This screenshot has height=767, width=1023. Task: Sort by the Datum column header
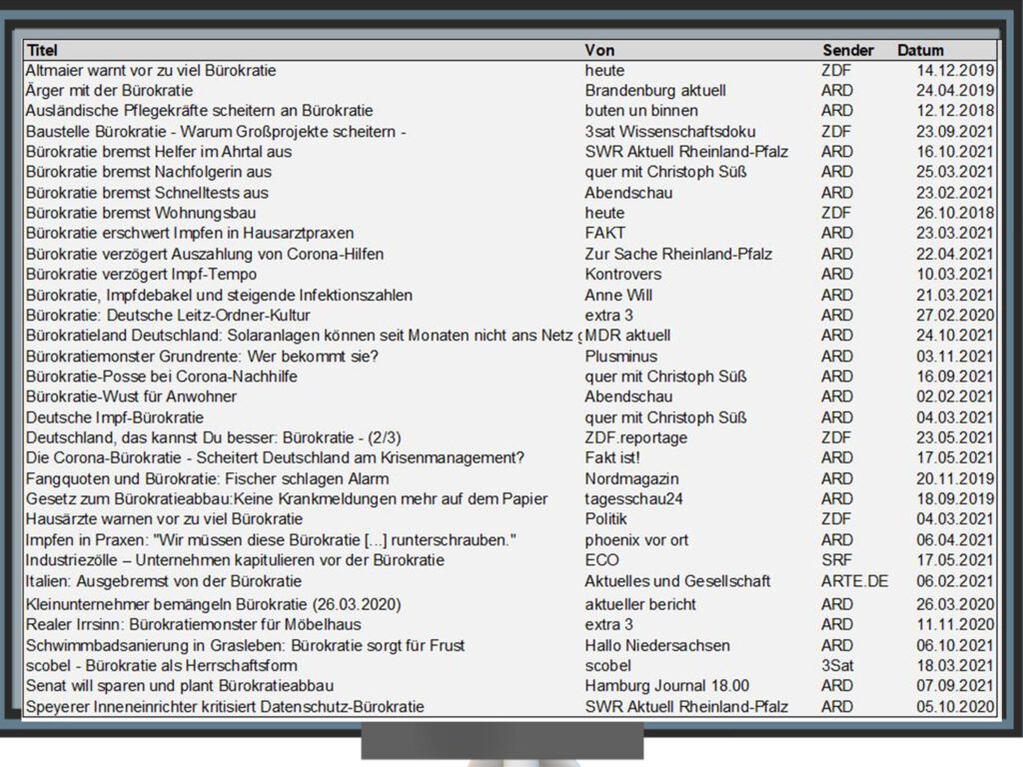pyautogui.click(x=920, y=50)
